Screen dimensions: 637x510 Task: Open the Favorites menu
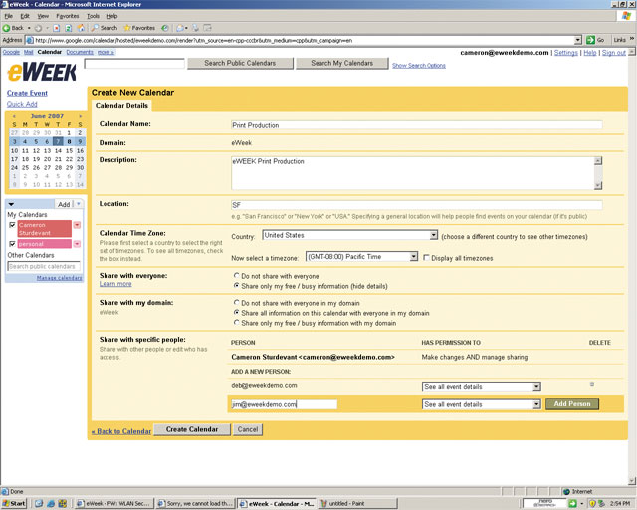pyautogui.click(x=68, y=16)
